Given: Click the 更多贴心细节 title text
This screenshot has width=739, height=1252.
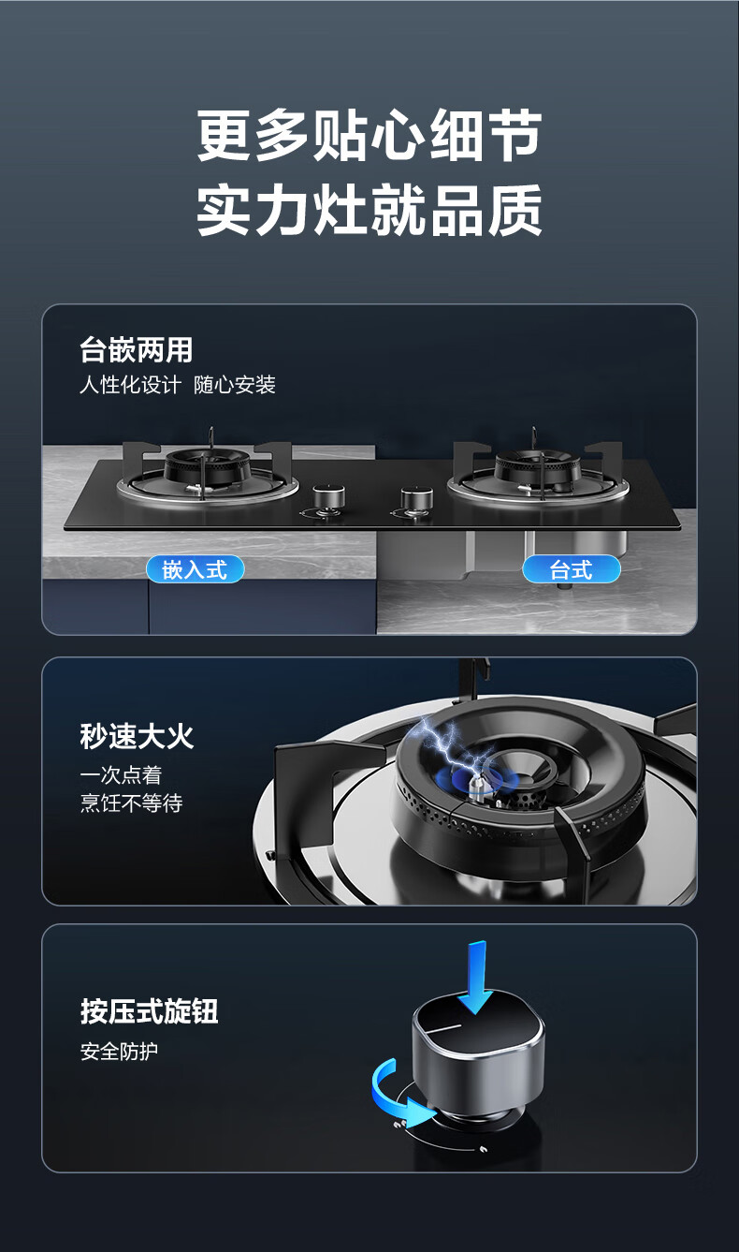Looking at the screenshot, I should tap(369, 137).
